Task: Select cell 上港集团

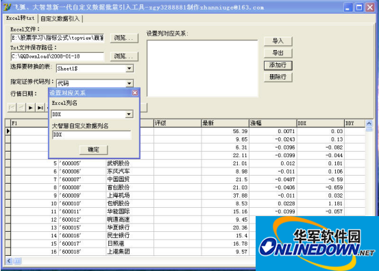Action: point(130,252)
